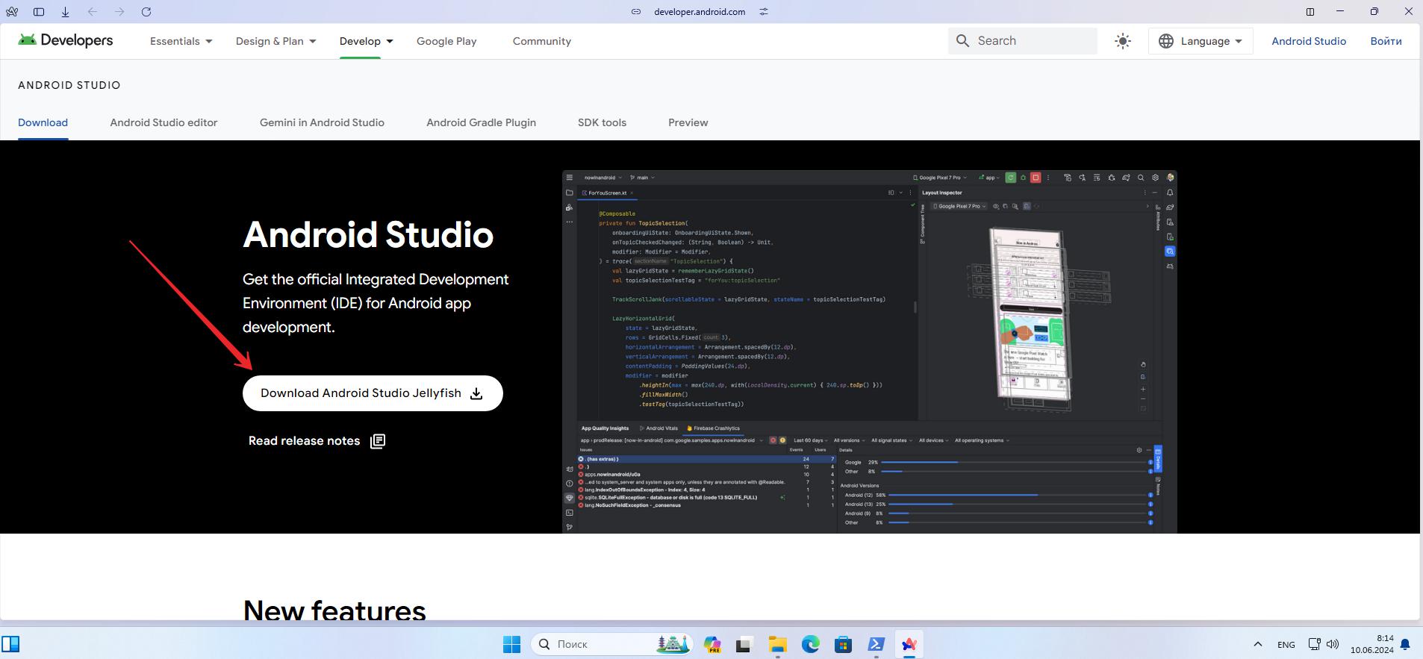
Task: Click the taskbar Поиск search box
Action: 611,644
